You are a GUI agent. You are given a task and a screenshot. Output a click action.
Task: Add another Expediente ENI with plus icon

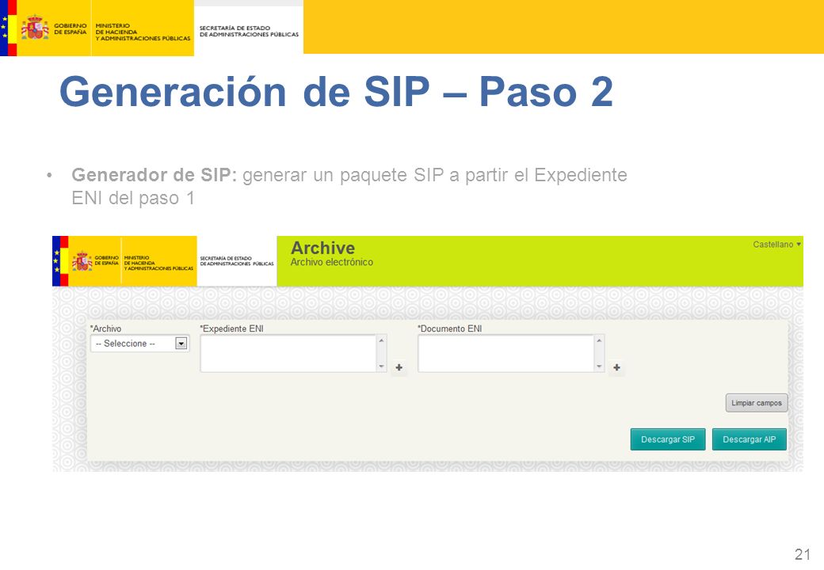pos(399,367)
